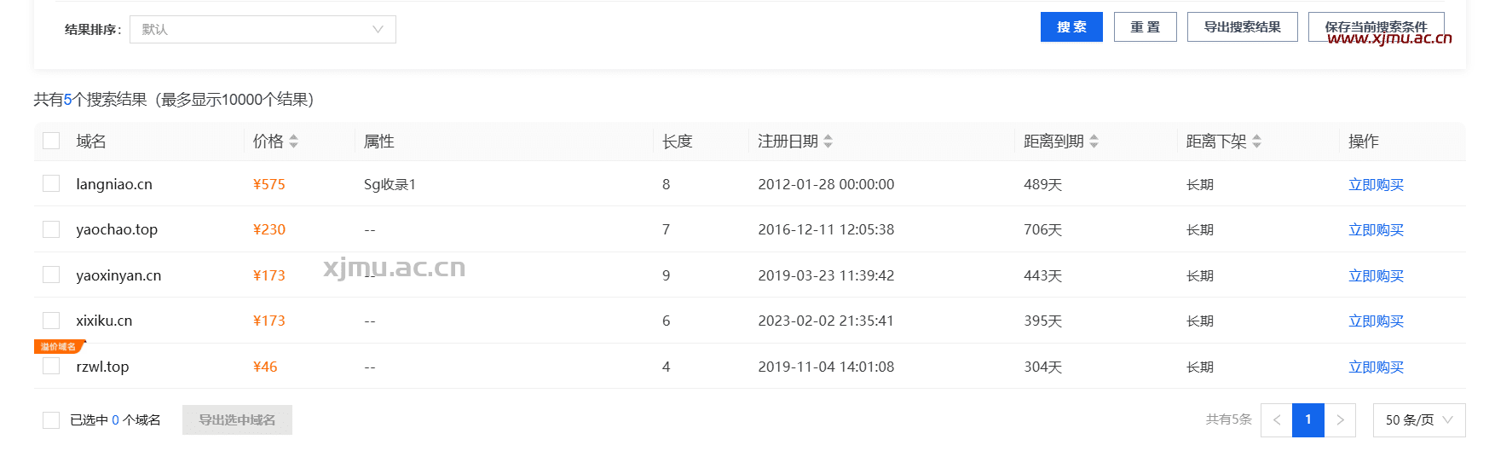Check the xixiku.cn row checkbox

[x=51, y=321]
